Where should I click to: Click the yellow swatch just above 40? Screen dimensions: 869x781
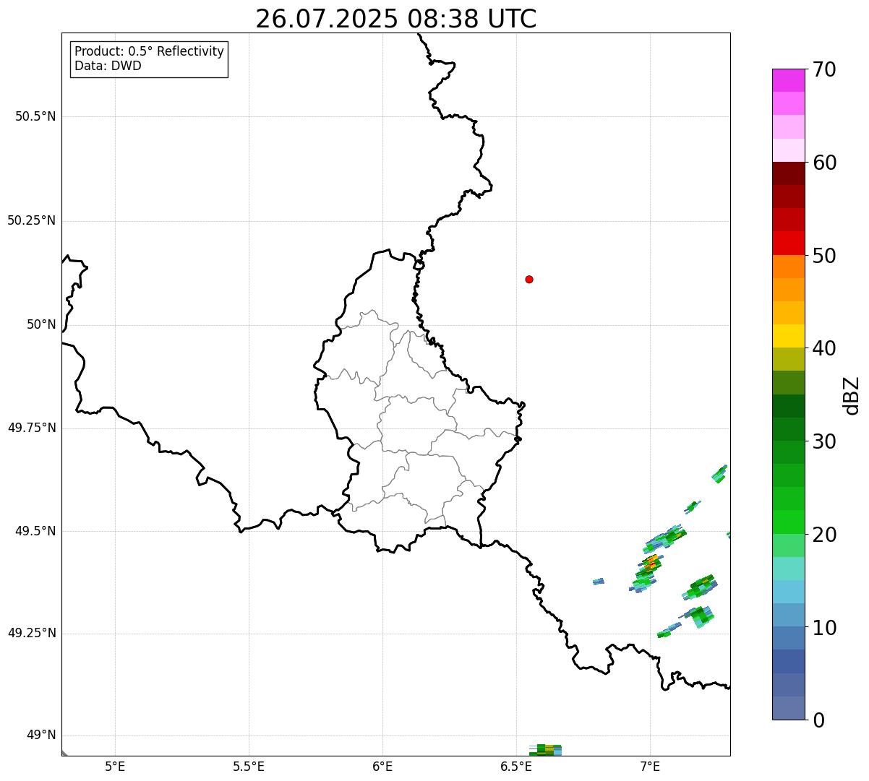tap(788, 336)
